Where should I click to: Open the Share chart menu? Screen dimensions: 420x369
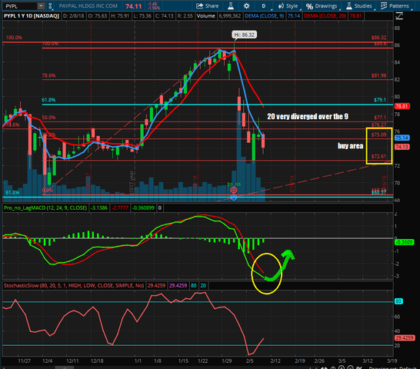click(x=208, y=6)
